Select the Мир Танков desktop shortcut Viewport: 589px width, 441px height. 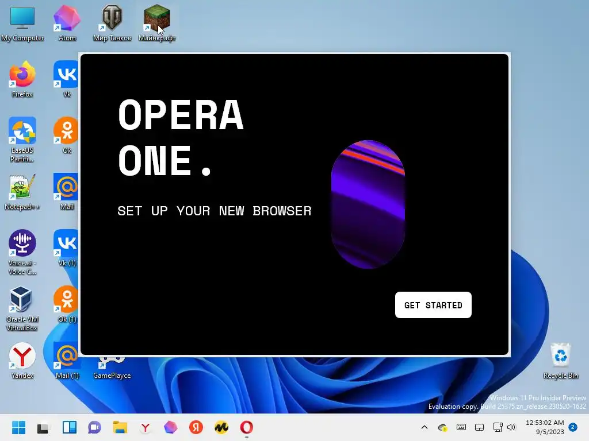click(x=112, y=24)
